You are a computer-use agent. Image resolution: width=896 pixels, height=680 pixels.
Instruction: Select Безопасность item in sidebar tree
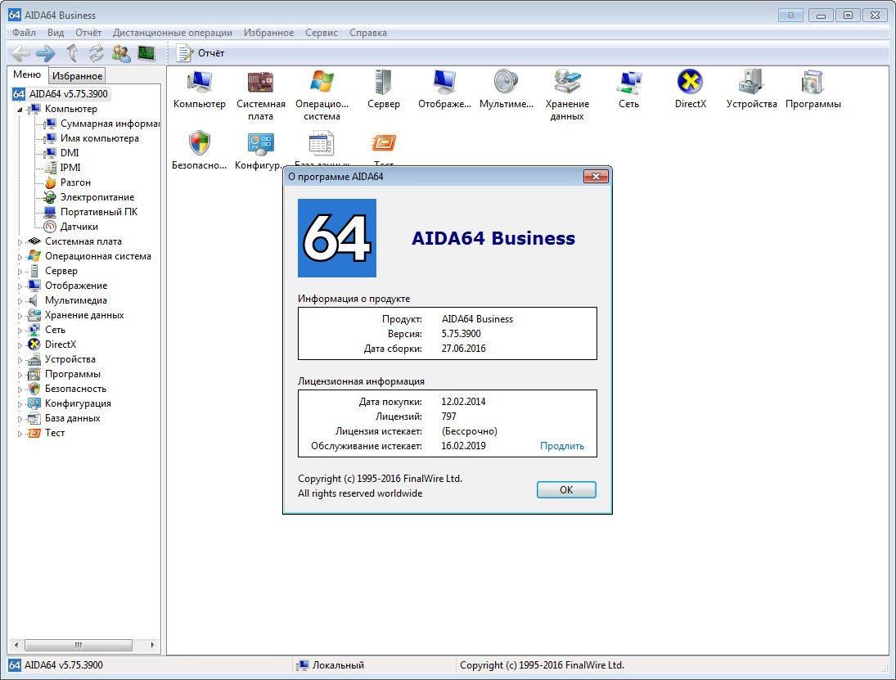tap(67, 389)
